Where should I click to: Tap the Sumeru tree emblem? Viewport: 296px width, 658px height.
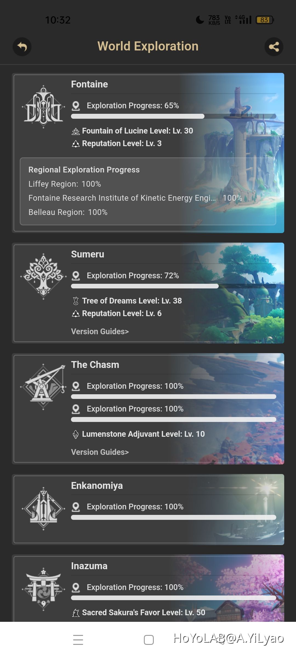(x=43, y=276)
